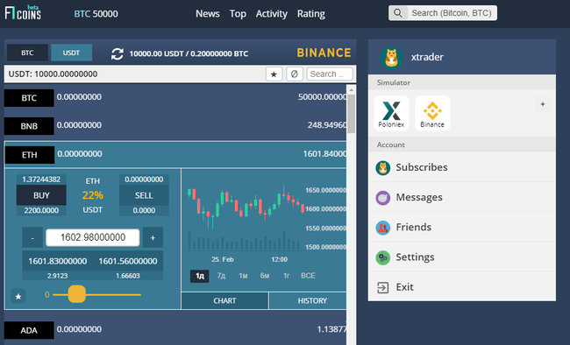The height and width of the screenshot is (345, 570).
Task: Click the refresh balance icon
Action: tap(117, 53)
